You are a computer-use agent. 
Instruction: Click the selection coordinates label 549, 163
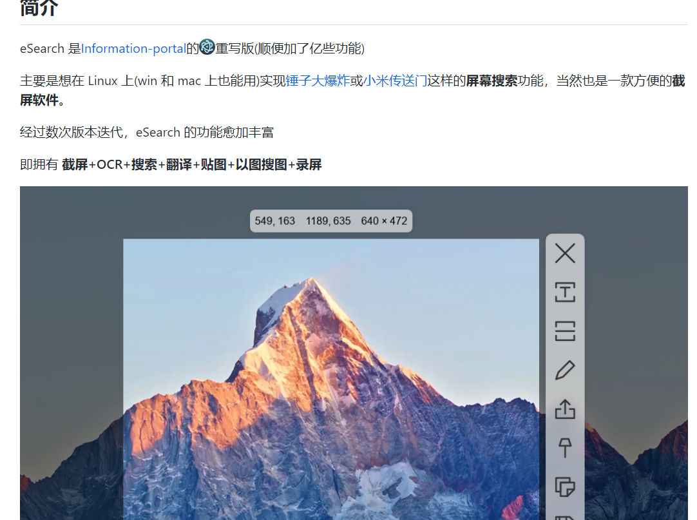click(275, 221)
